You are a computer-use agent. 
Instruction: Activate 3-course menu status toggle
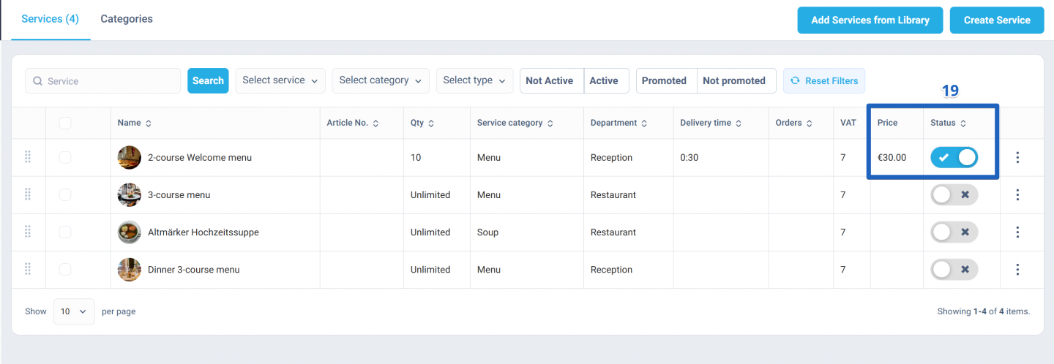(x=954, y=194)
